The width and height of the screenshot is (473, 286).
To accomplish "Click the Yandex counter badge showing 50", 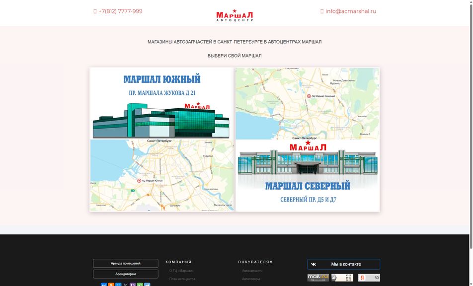I will (369, 278).
